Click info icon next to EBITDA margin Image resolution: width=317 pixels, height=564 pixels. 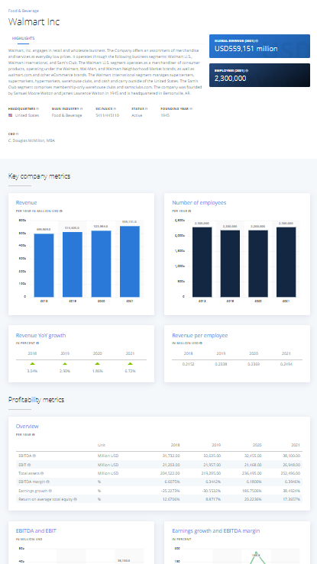48,482
